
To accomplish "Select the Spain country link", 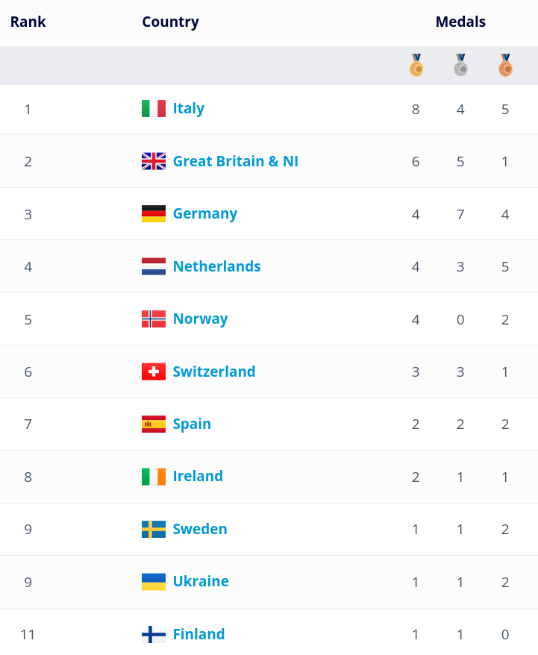I will [192, 424].
